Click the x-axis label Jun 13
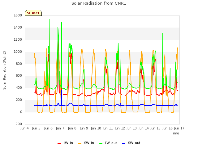Viewport: 198px width, 149px height. (131, 128)
